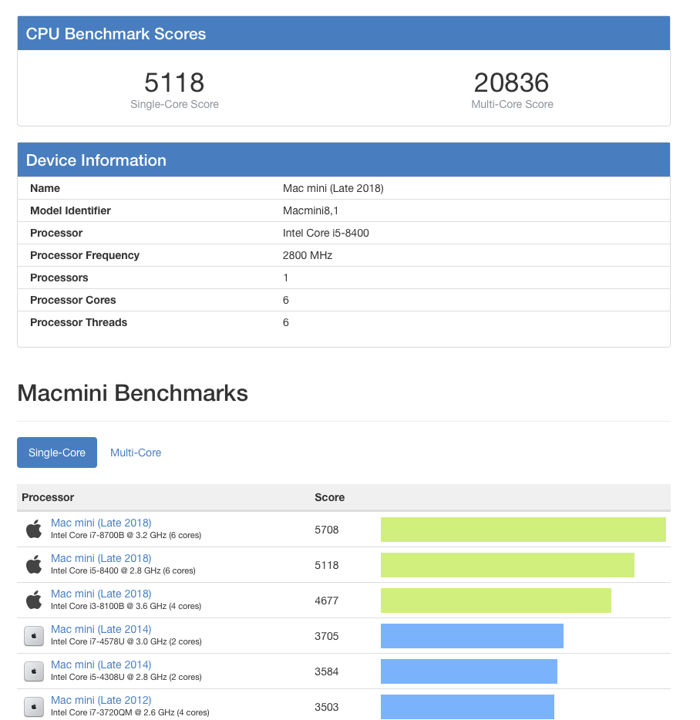This screenshot has width=700, height=720.
Task: Click the Apple icon beside the i7-8700B row
Action: pos(34,529)
